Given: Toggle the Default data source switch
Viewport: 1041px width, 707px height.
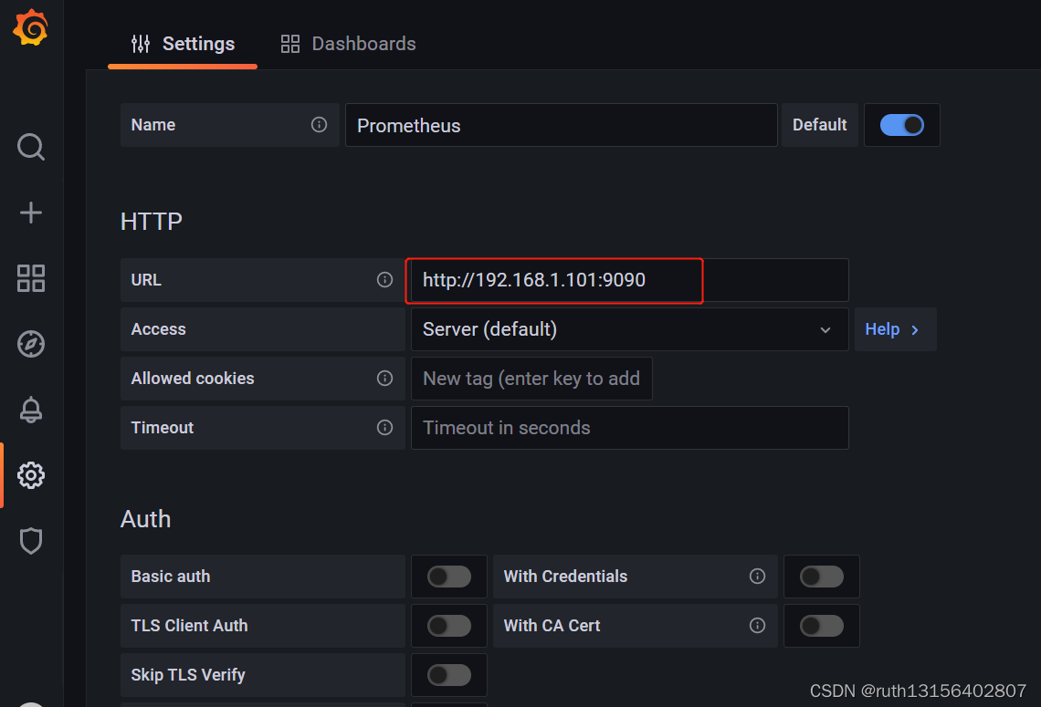Looking at the screenshot, I should [901, 125].
